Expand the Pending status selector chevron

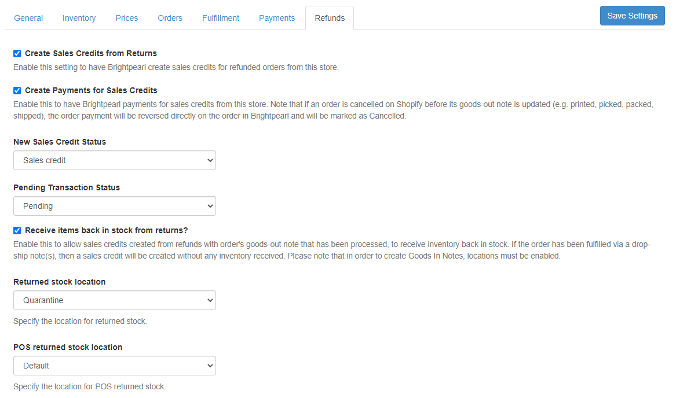209,206
